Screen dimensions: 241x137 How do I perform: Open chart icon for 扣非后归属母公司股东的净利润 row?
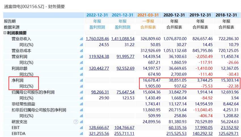[x=81, y=110]
